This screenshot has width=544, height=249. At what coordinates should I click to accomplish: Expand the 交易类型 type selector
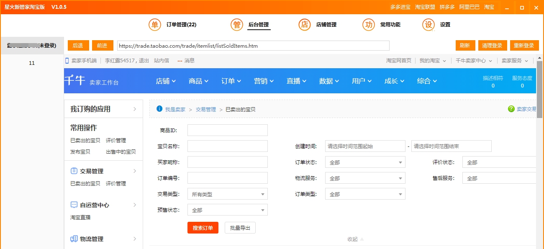(227, 194)
